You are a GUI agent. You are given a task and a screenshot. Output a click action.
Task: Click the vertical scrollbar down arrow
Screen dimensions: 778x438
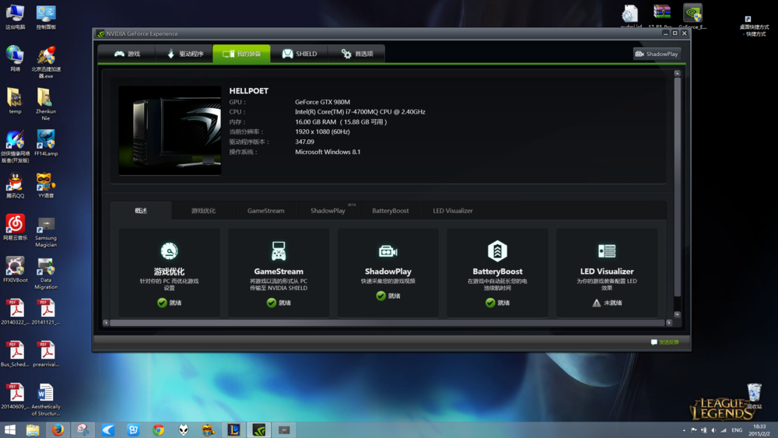(x=678, y=314)
